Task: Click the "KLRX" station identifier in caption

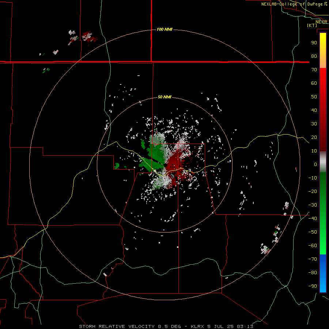Action: click(197, 326)
